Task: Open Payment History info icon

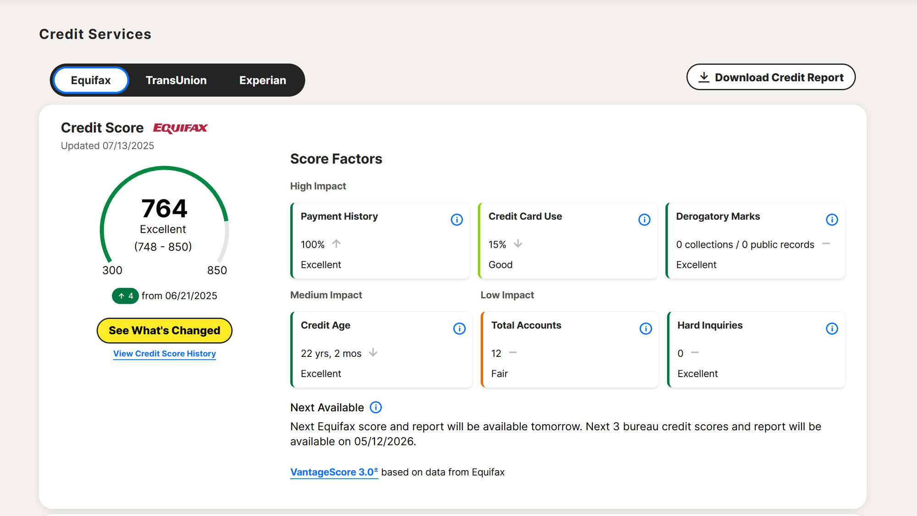Action: (457, 220)
